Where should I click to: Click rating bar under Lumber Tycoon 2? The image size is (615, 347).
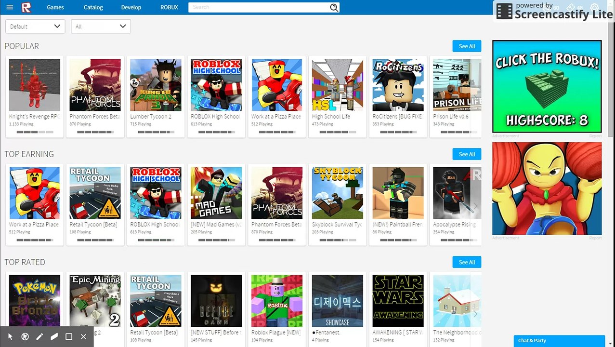pyautogui.click(x=156, y=132)
